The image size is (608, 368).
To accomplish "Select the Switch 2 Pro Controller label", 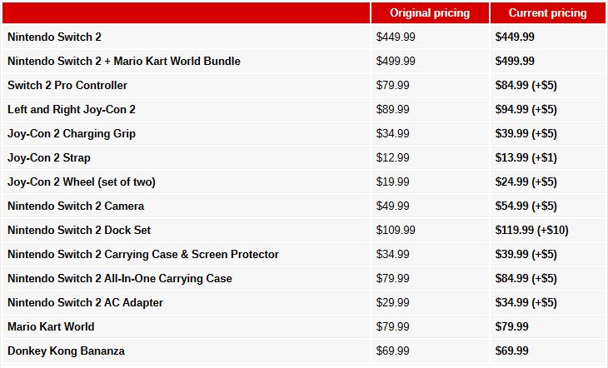I will click(x=67, y=85).
